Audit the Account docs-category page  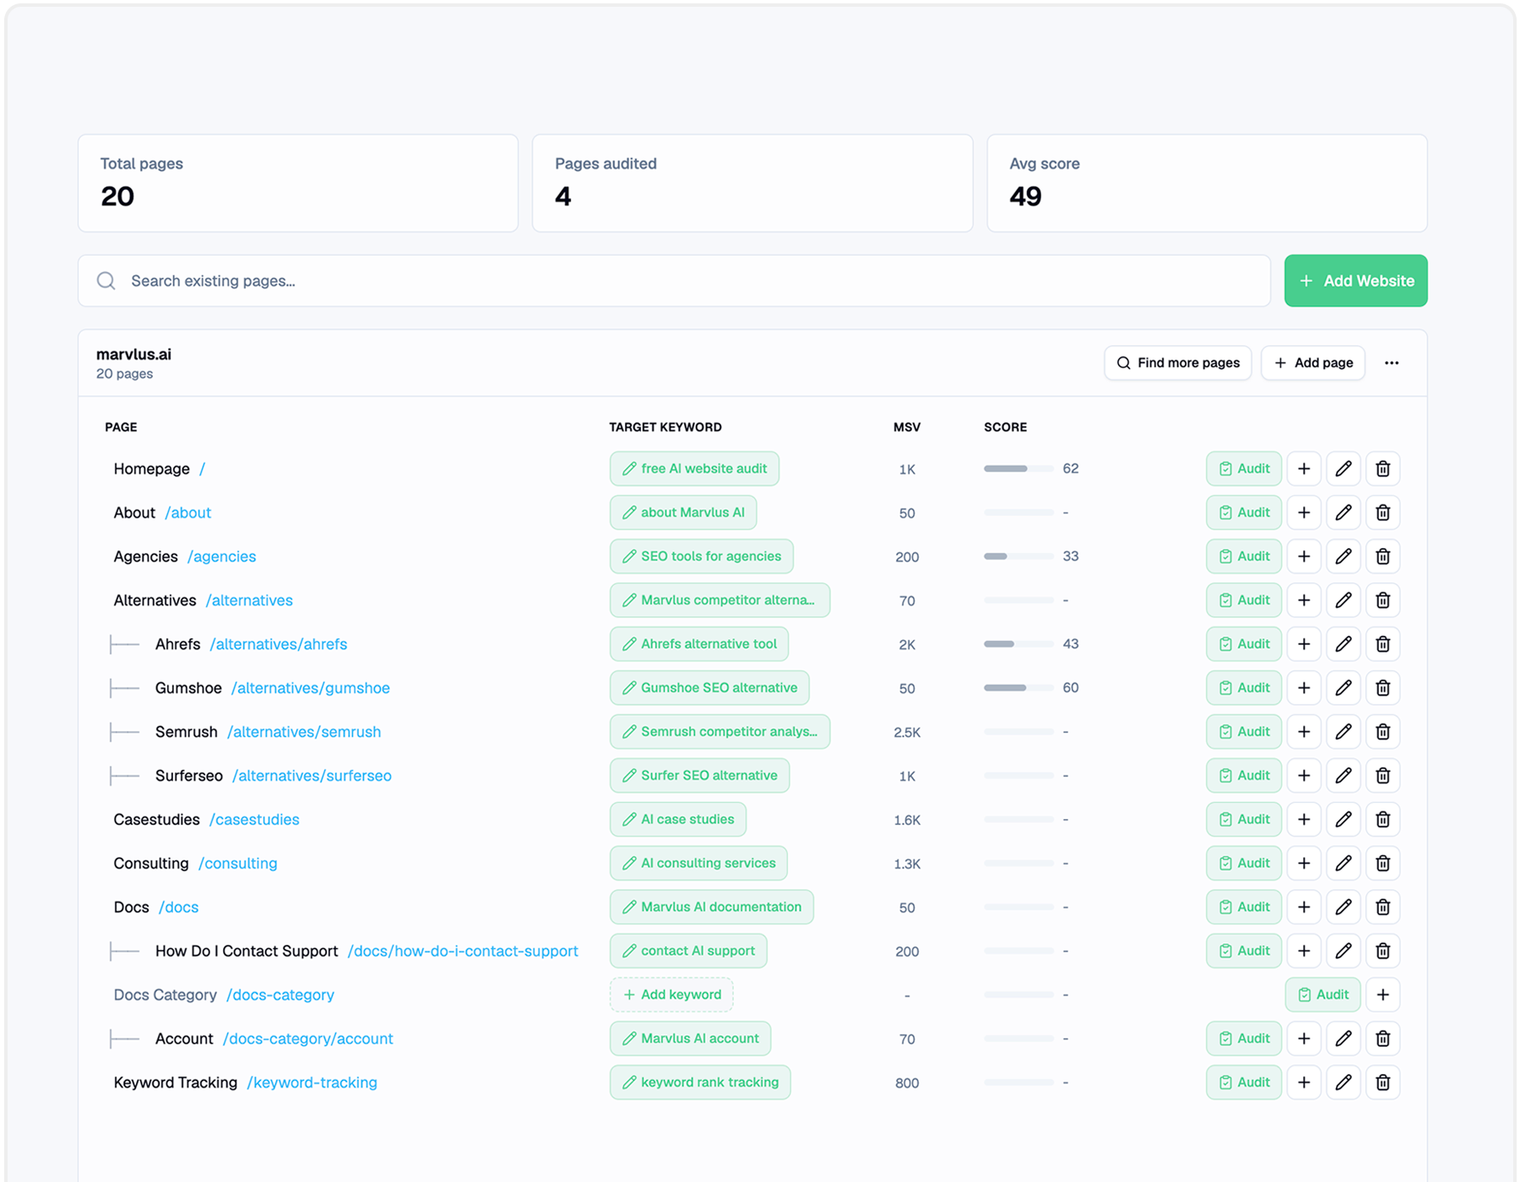1244,1038
